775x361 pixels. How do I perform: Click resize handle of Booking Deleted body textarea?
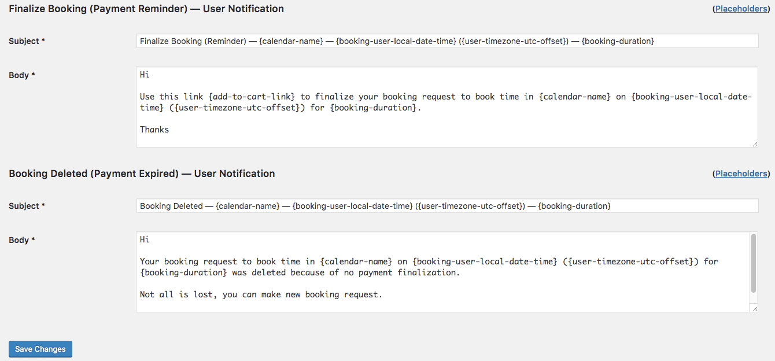point(755,309)
